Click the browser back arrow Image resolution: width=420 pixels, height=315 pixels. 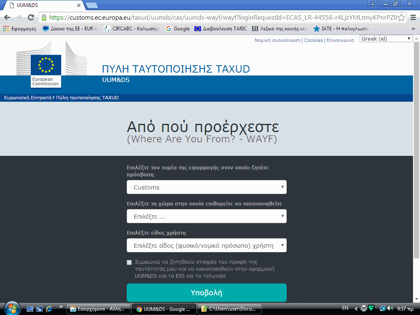tap(7, 18)
